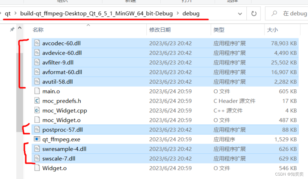The image size is (308, 179).
Task: Click the postproc-57.dll file icon
Action: (x=37, y=129)
